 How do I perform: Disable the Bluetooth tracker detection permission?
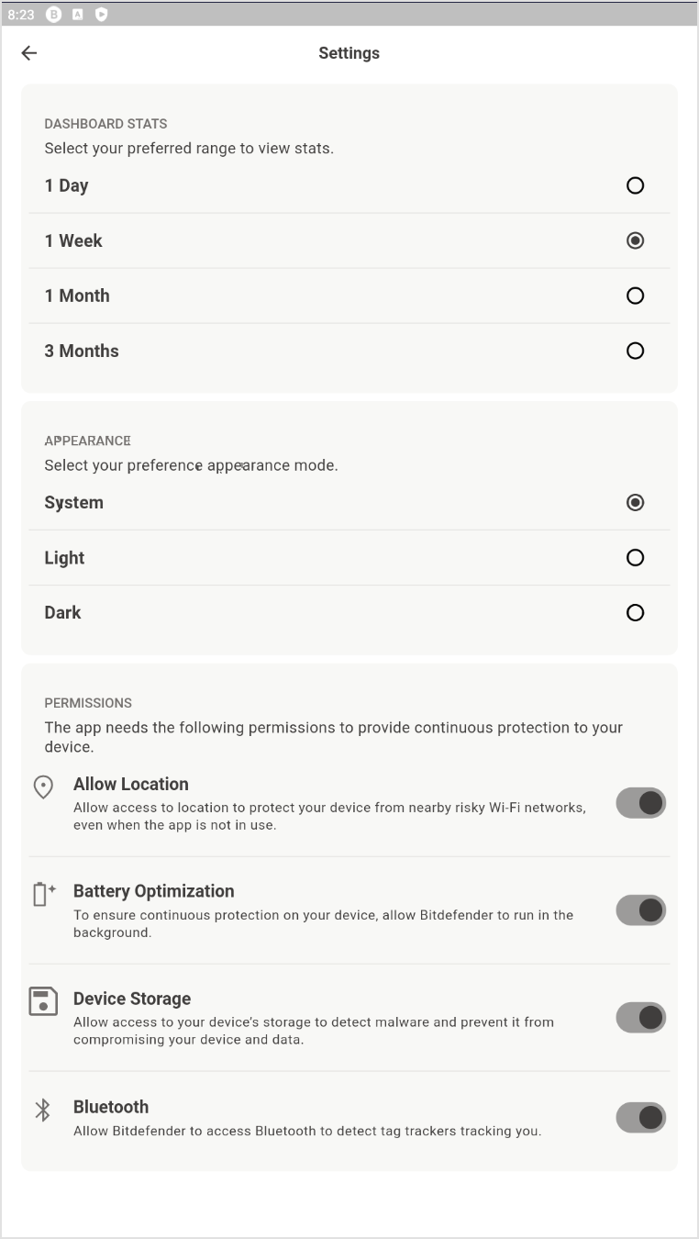(x=640, y=1117)
